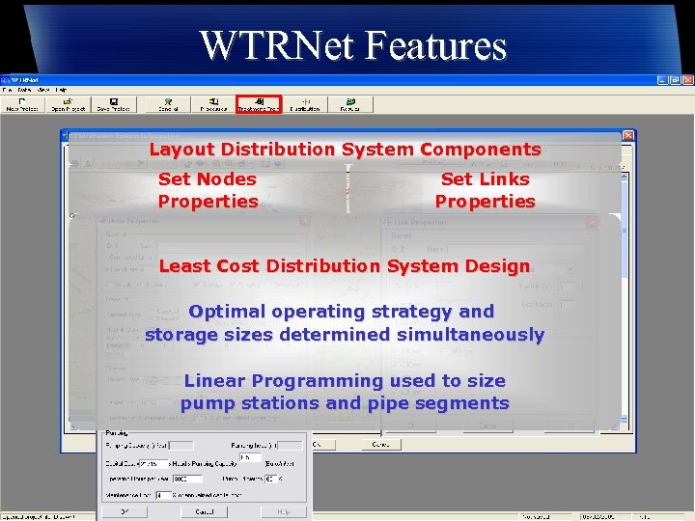This screenshot has height=521, width=695.
Task: Open the File menu
Action: coord(8,90)
